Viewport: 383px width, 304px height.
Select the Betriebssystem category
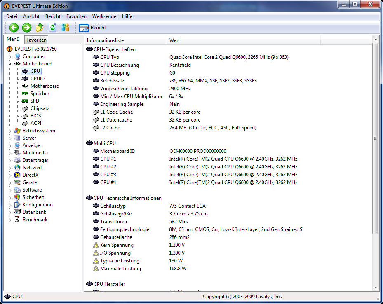coord(39,131)
